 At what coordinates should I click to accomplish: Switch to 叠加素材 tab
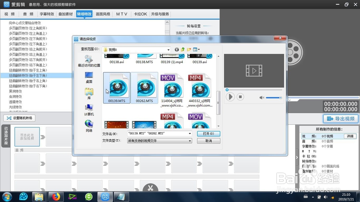tap(66, 14)
